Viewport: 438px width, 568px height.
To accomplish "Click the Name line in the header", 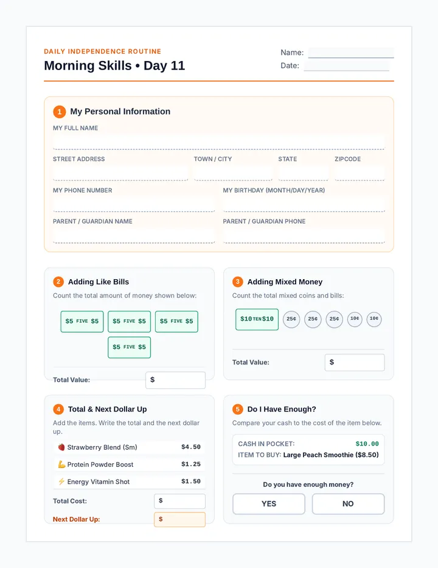I will 351,53.
